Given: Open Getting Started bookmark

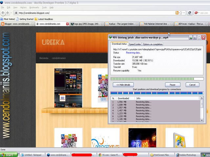Looking at the screenshot, I should click(x=25, y=19).
